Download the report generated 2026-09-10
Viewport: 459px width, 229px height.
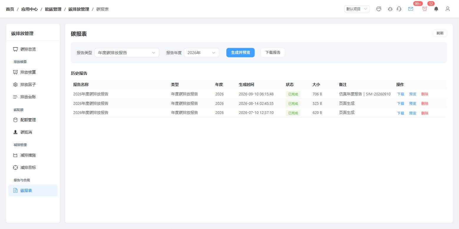(x=401, y=94)
